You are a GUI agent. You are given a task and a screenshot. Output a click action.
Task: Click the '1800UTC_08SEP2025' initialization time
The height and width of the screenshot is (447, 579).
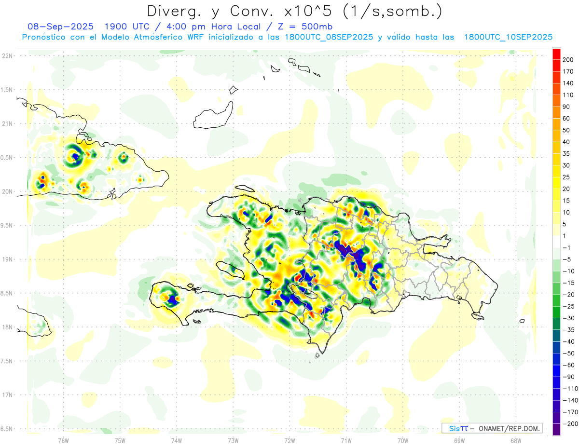point(329,37)
